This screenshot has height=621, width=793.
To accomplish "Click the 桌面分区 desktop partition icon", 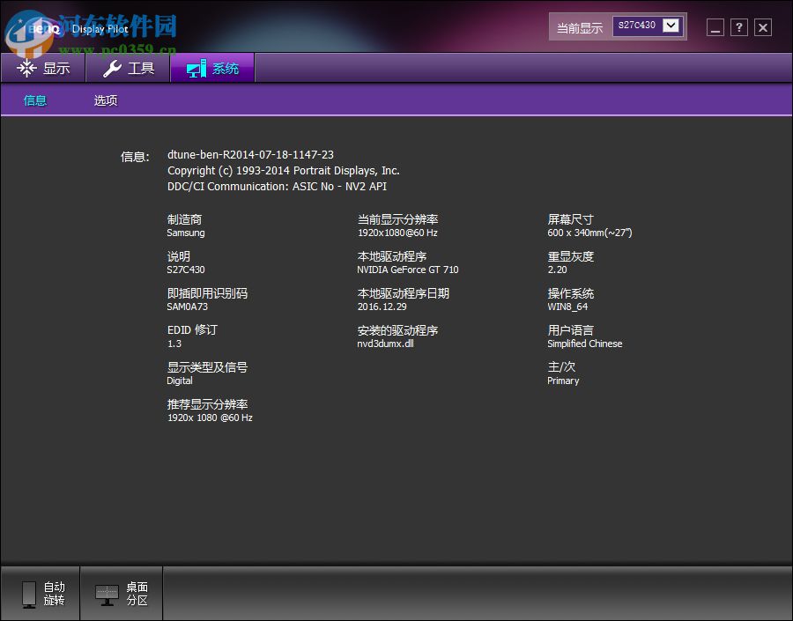I will [106, 593].
